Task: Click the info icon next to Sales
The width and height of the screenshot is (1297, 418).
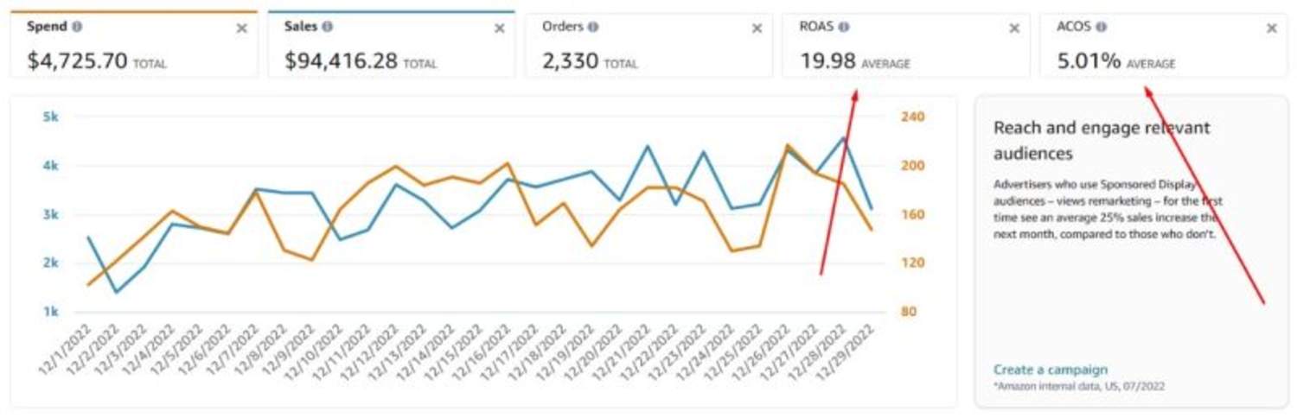Action: click(x=327, y=27)
